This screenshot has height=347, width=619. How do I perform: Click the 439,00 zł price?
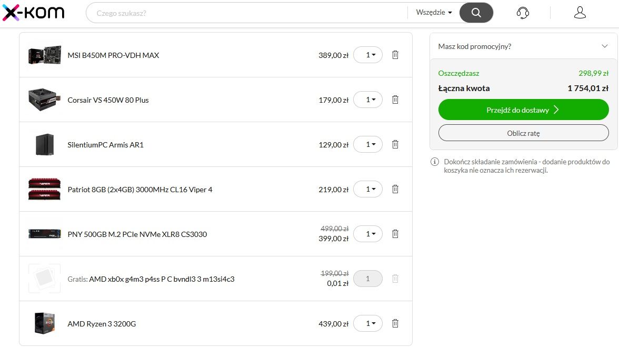click(334, 324)
